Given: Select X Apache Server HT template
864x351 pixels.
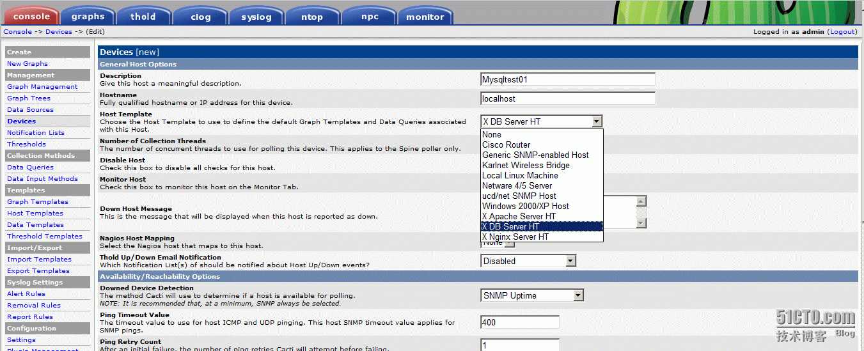Looking at the screenshot, I should pyautogui.click(x=542, y=216).
